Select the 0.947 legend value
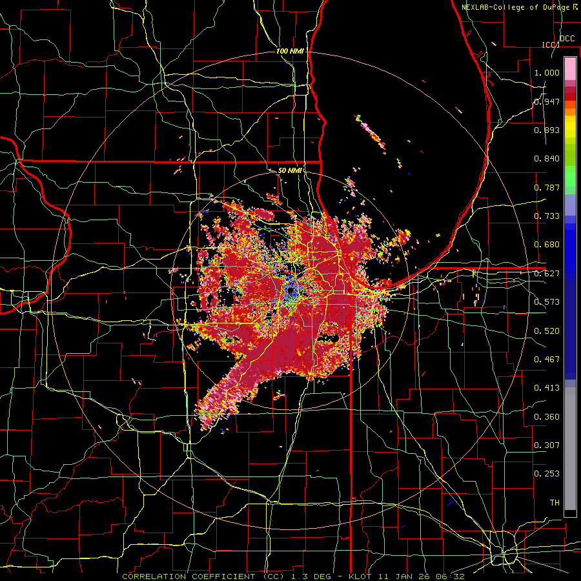This screenshot has height=581, width=581. pos(547,101)
